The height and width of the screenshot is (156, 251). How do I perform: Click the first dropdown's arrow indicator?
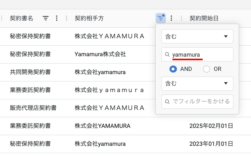226,36
